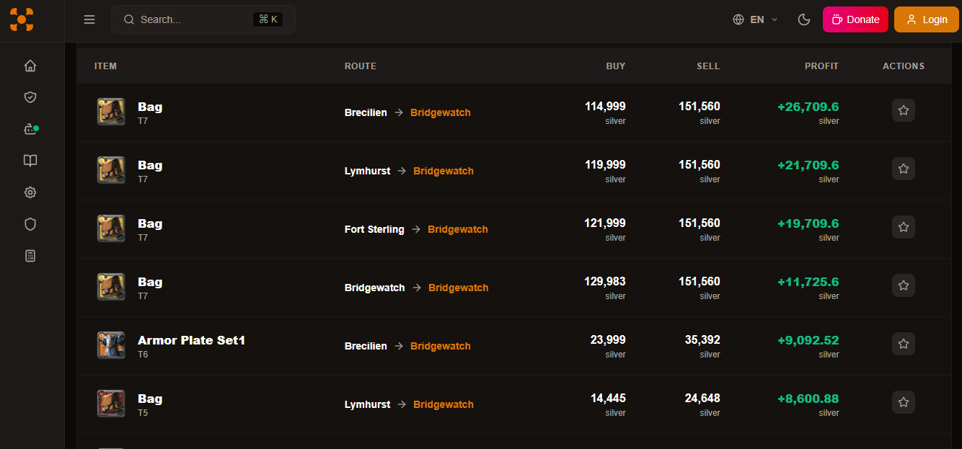Open the Search box
Viewport: 962px width, 449px height.
click(x=203, y=19)
